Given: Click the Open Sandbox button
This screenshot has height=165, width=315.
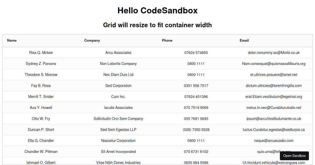Looking at the screenshot, I should 294,156.
